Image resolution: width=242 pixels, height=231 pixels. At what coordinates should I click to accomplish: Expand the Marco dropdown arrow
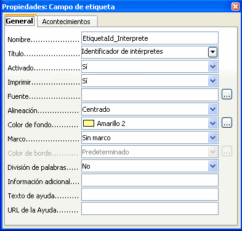[x=212, y=138]
